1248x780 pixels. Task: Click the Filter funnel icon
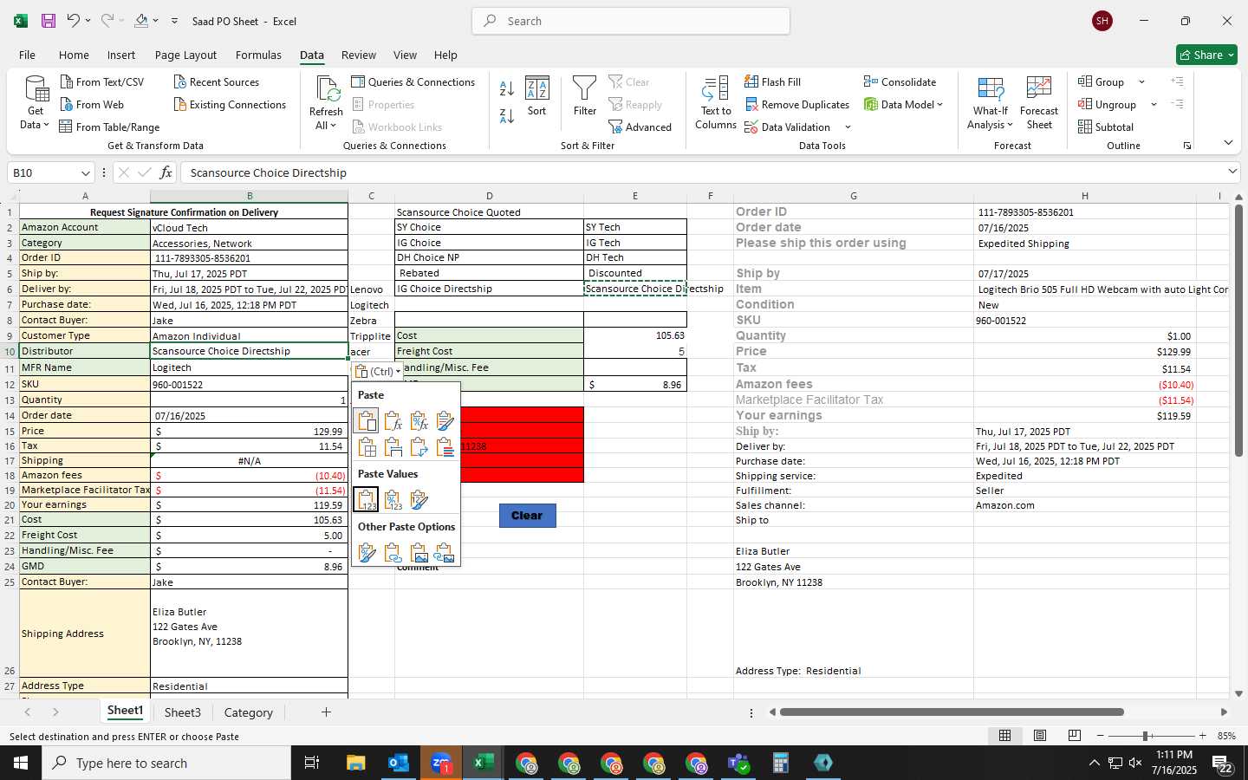pos(585,96)
